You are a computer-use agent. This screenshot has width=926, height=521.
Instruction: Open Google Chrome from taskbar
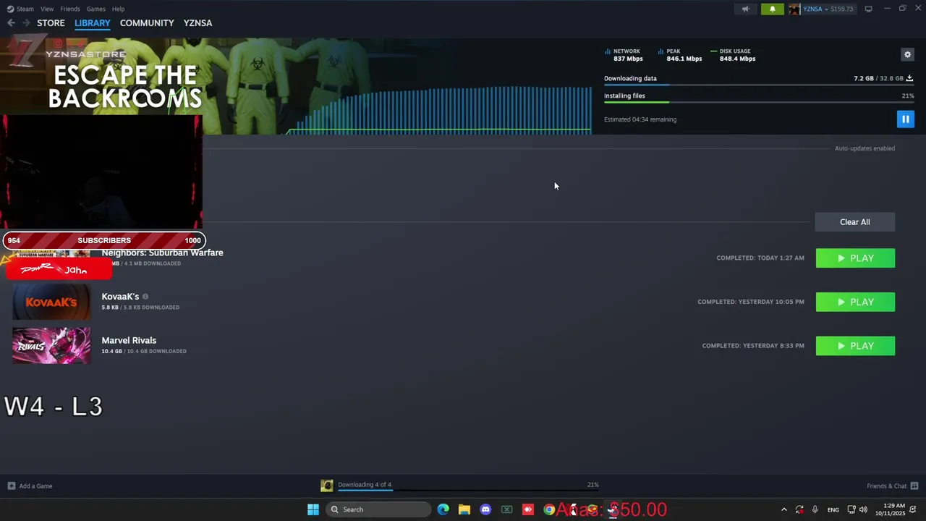point(549,509)
